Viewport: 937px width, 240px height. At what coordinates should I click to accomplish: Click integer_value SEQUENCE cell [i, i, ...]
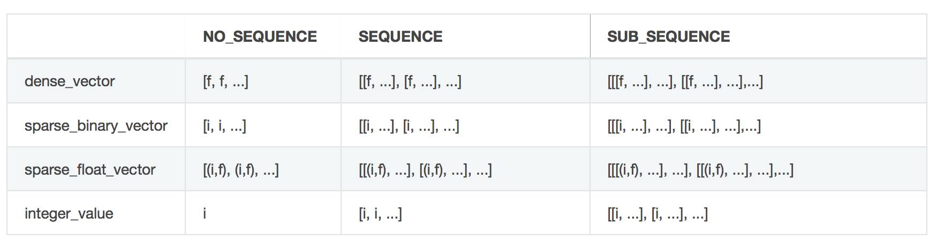coord(380,214)
